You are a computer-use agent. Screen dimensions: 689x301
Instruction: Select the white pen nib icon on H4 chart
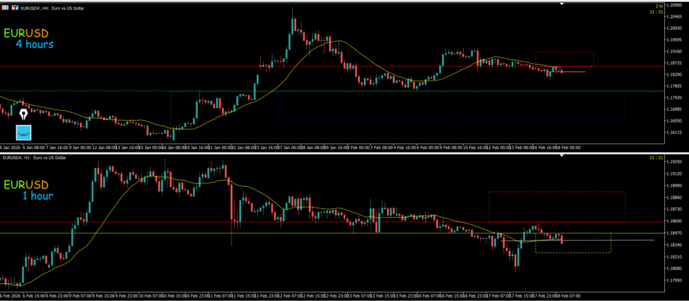(24, 114)
